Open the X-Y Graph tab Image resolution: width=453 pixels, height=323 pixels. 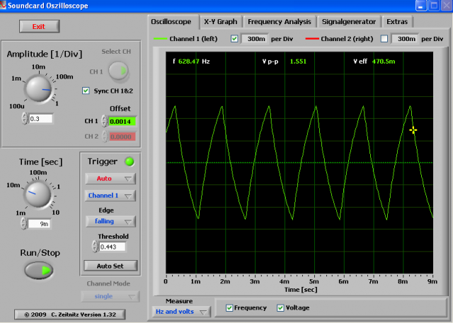click(x=220, y=22)
